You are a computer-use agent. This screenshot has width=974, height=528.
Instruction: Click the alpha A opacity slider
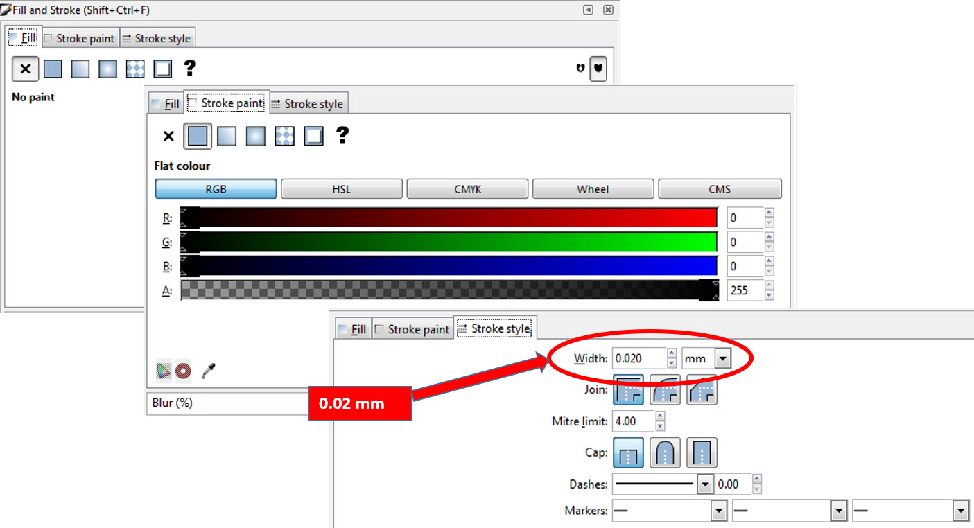pyautogui.click(x=449, y=290)
